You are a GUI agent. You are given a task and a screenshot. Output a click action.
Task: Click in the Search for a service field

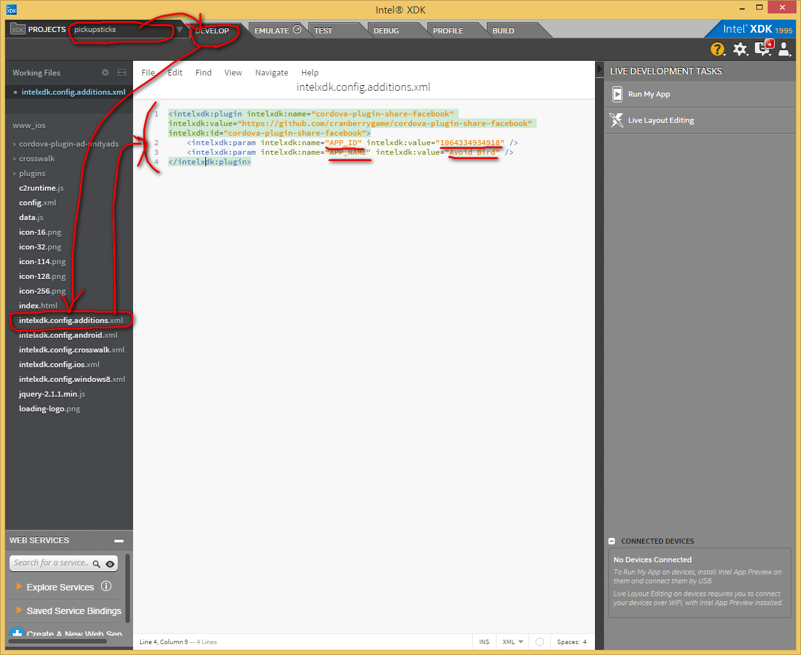[51, 563]
